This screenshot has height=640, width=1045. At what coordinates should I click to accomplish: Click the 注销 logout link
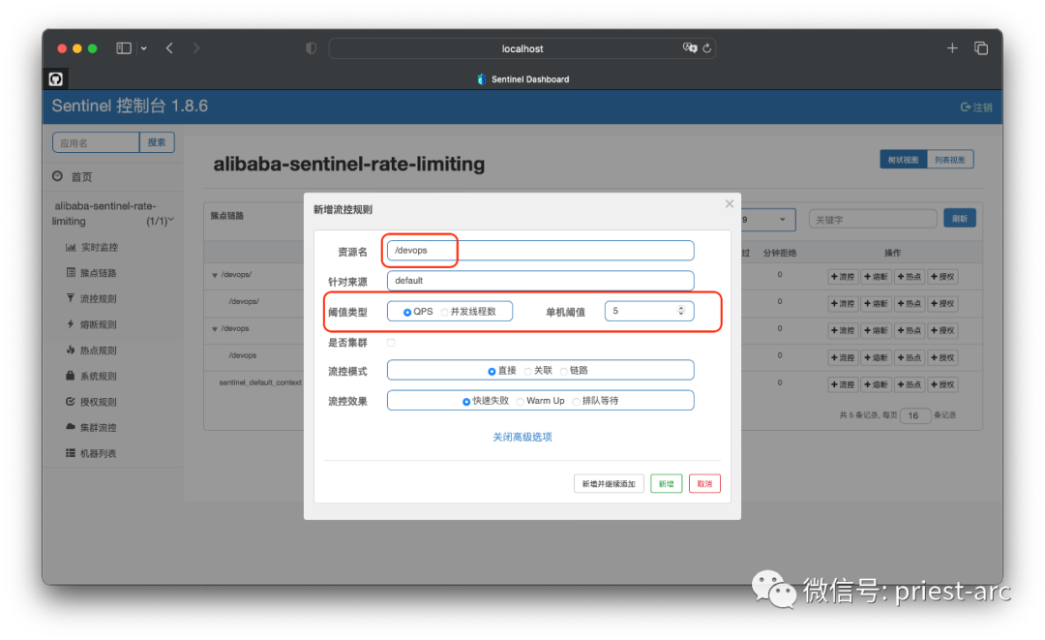click(x=976, y=107)
